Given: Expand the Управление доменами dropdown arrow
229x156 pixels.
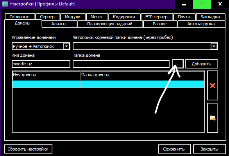Looking at the screenshot, I should click(x=66, y=46).
